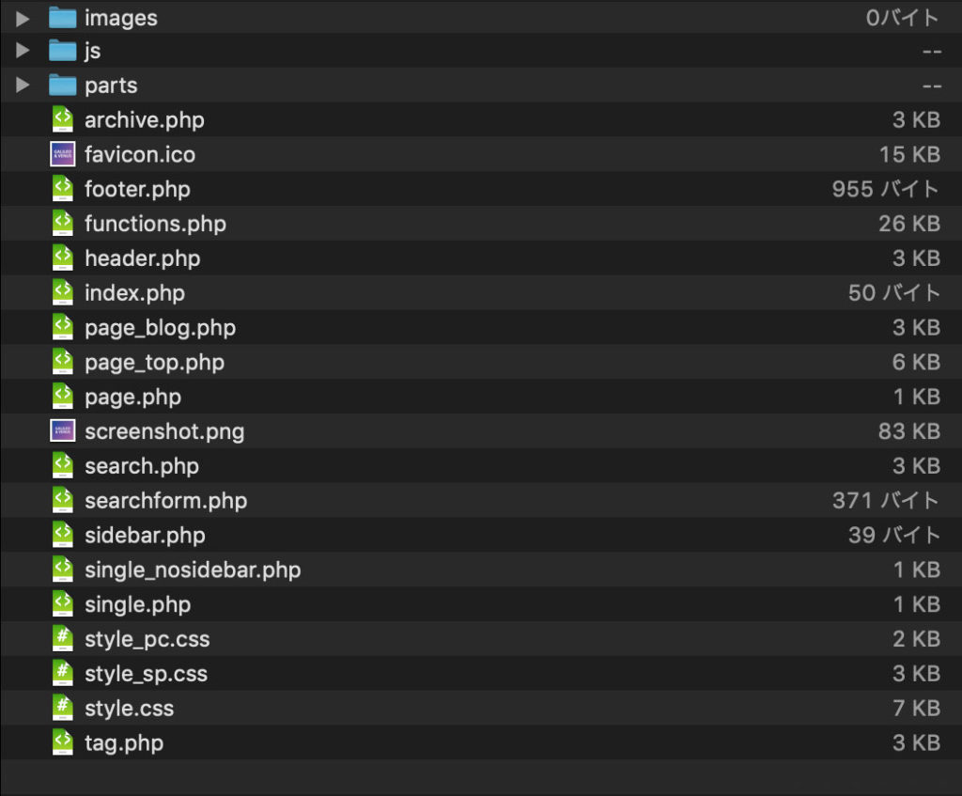Click the functions.php file icon
The width and height of the screenshot is (962, 796).
pos(63,223)
